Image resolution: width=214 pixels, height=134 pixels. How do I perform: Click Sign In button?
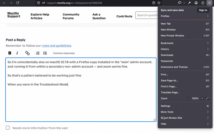[203, 10]
